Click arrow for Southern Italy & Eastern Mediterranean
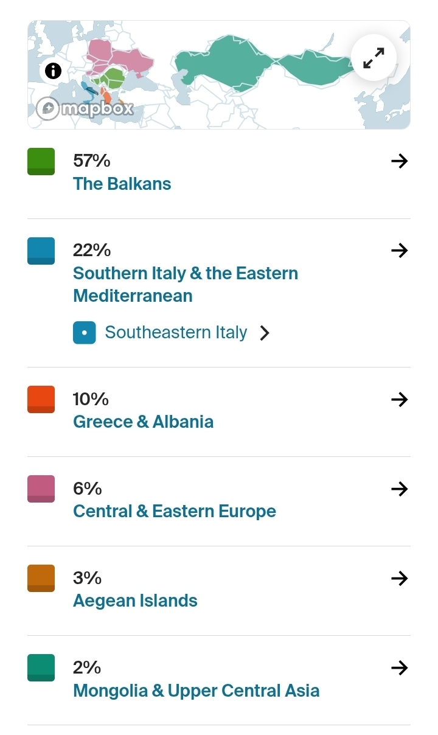The height and width of the screenshot is (735, 438). (x=399, y=251)
